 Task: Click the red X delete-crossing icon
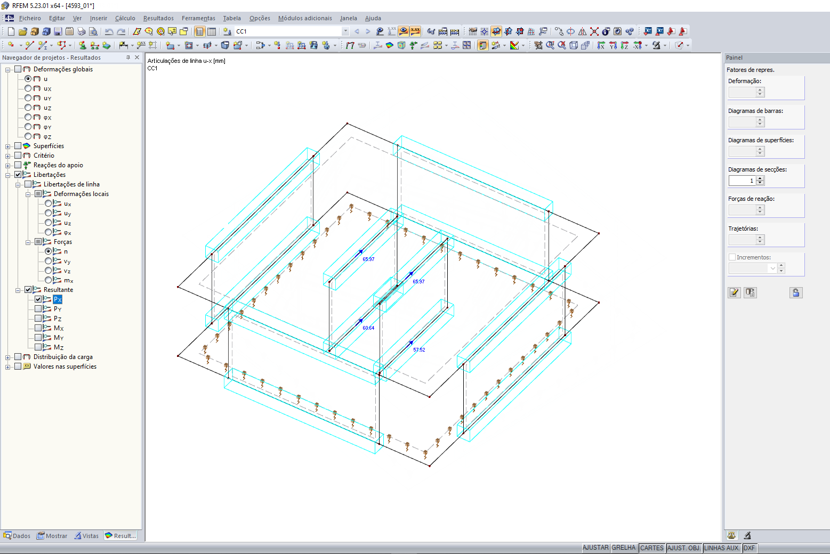[x=594, y=31]
